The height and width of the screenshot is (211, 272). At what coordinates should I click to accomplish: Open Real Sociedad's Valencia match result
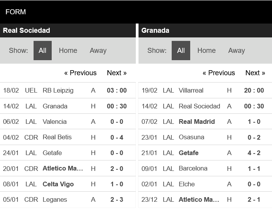117,122
